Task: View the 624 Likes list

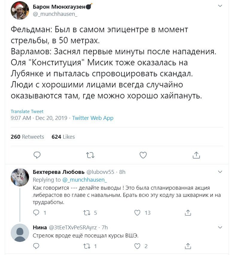Action: tap(63, 137)
